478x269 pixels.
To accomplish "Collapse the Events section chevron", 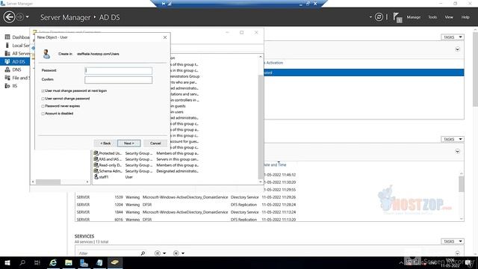I will coord(457,152).
